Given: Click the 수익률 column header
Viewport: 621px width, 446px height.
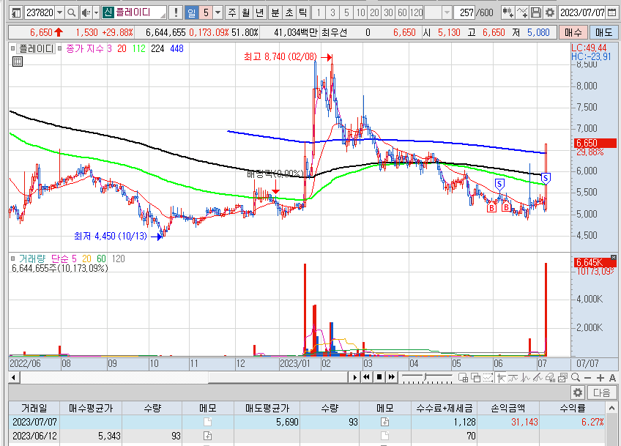Looking at the screenshot, I should [572, 408].
